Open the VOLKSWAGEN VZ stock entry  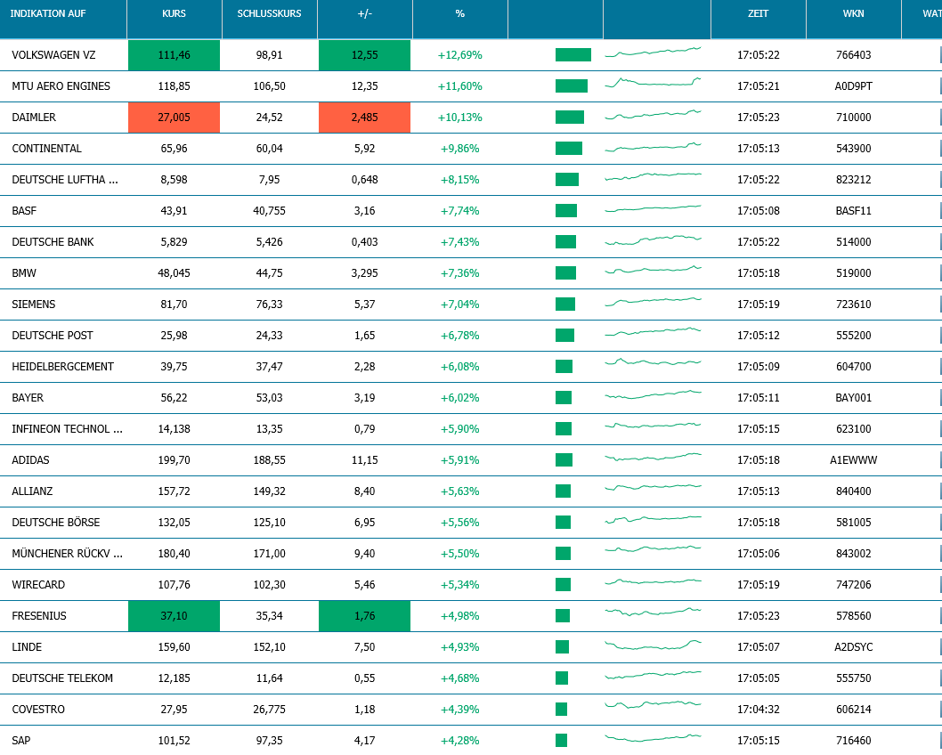(x=53, y=55)
